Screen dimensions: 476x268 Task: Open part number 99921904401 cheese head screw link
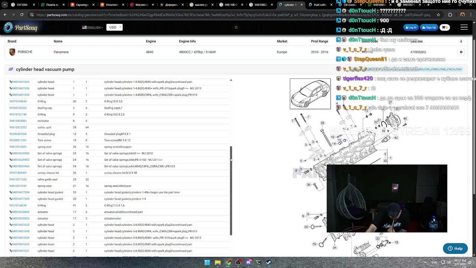coord(18,173)
